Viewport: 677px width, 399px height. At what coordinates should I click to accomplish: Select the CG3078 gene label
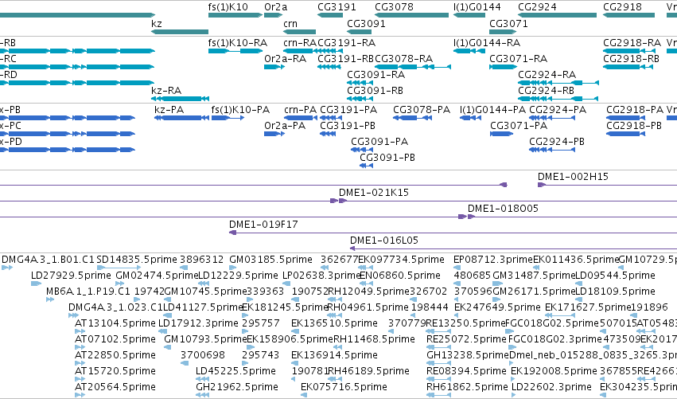click(x=394, y=7)
